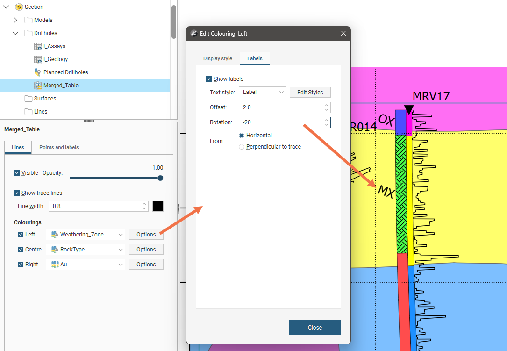The image size is (507, 351).
Task: Open the Points and labels tab
Action: click(59, 147)
